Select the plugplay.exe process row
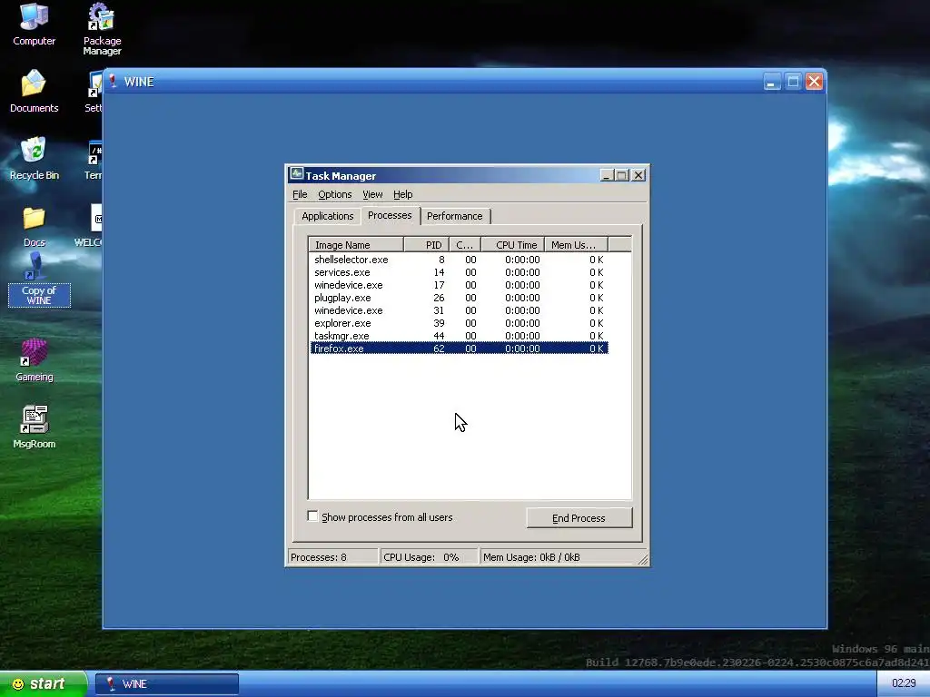 pos(459,298)
